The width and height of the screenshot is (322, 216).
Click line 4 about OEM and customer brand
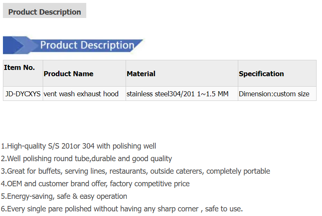95,184
